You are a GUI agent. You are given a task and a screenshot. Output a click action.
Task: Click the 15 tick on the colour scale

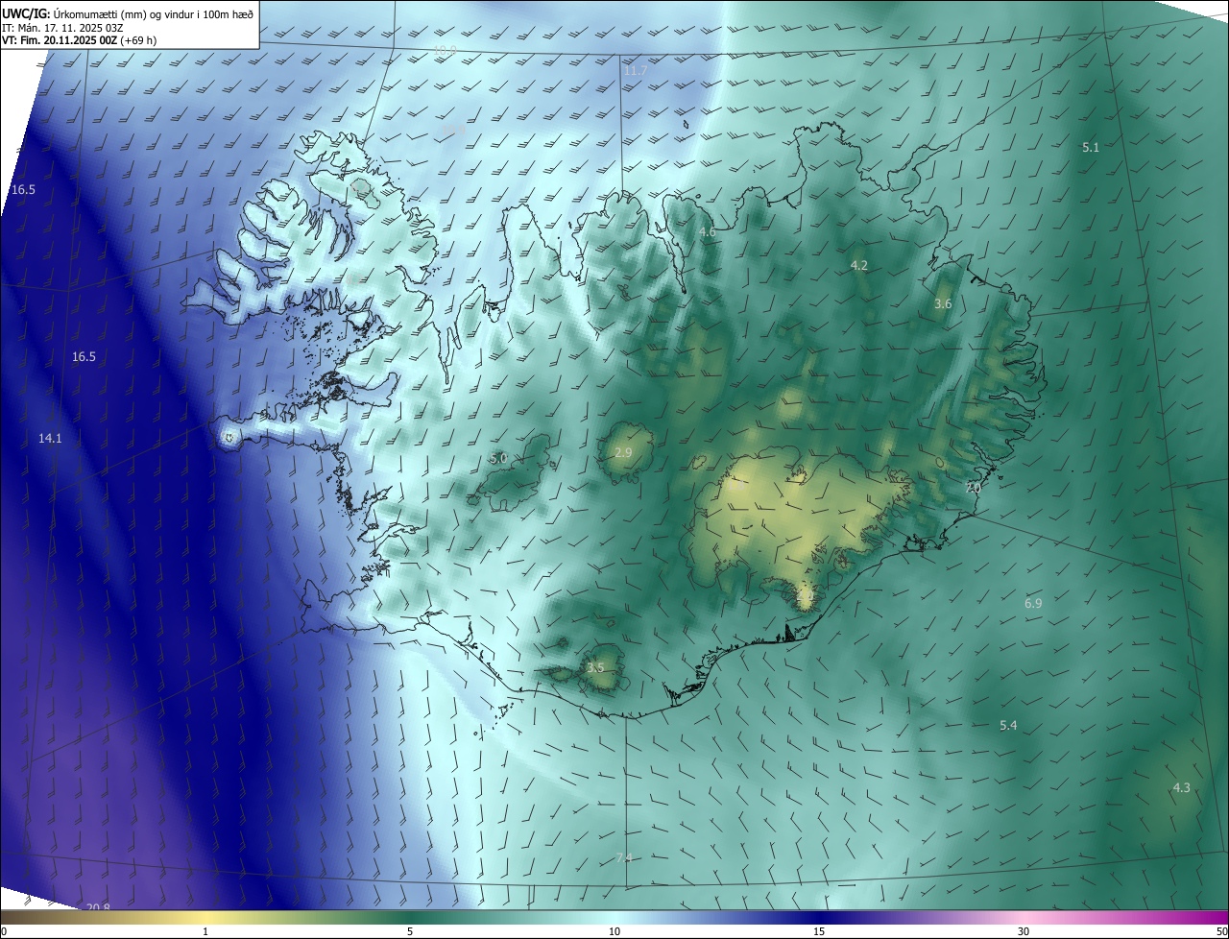(x=819, y=932)
